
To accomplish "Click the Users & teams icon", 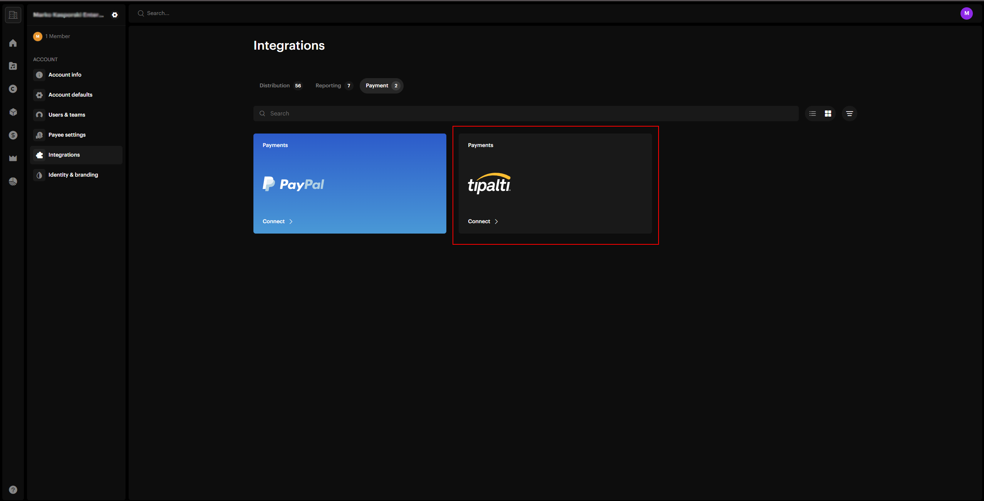I will (x=39, y=115).
